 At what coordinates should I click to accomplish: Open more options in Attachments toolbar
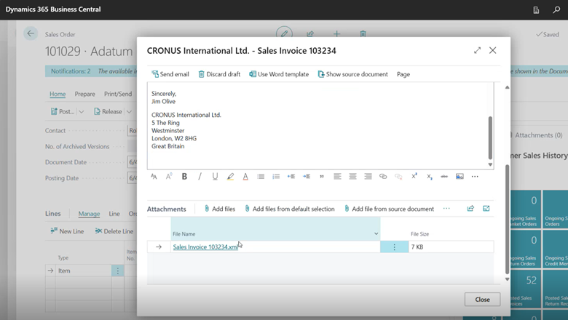coord(446,209)
